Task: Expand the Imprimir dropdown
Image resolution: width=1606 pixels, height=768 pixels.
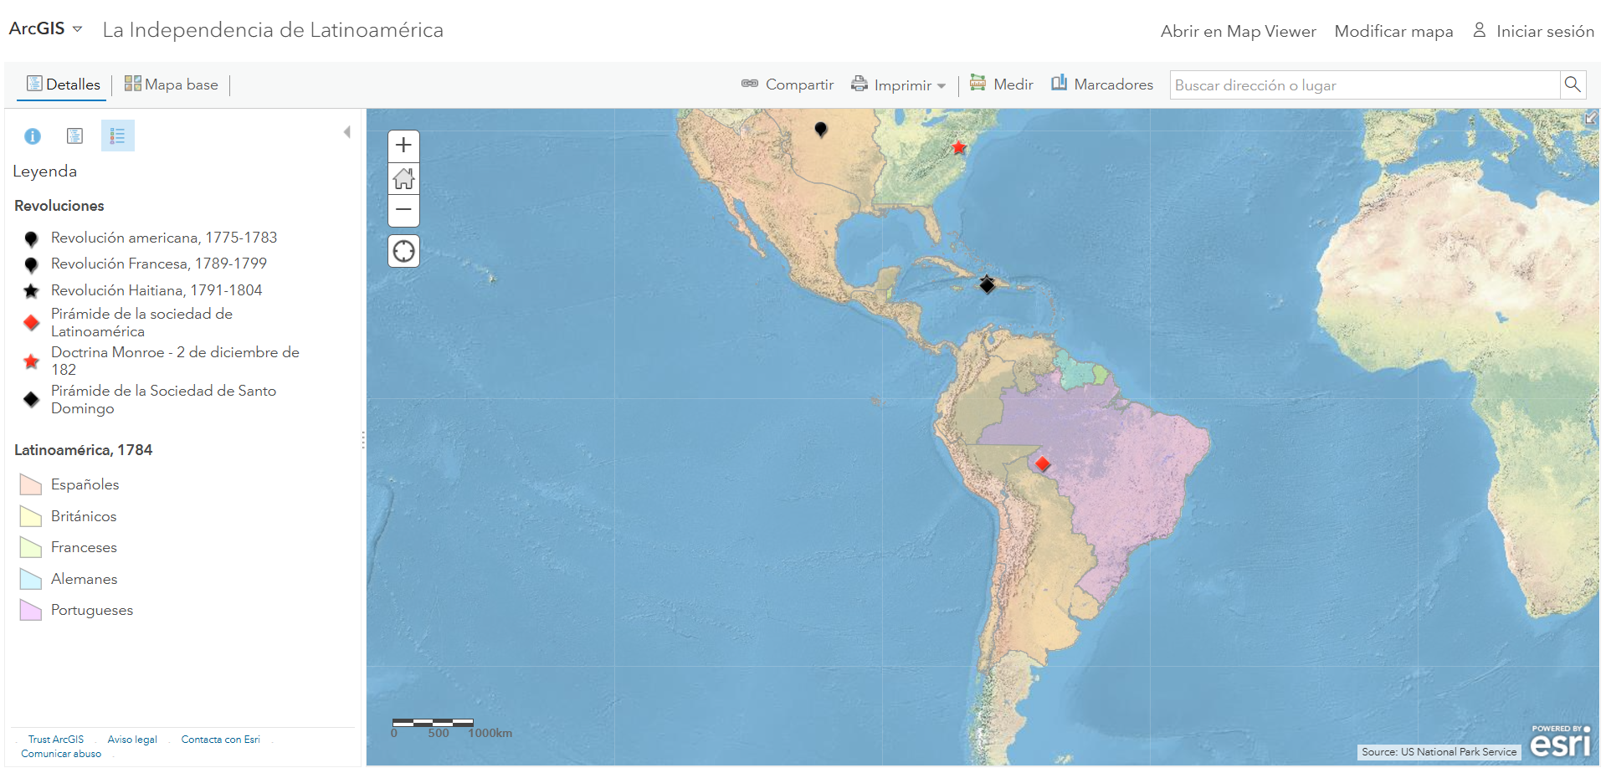Action: pyautogui.click(x=899, y=84)
